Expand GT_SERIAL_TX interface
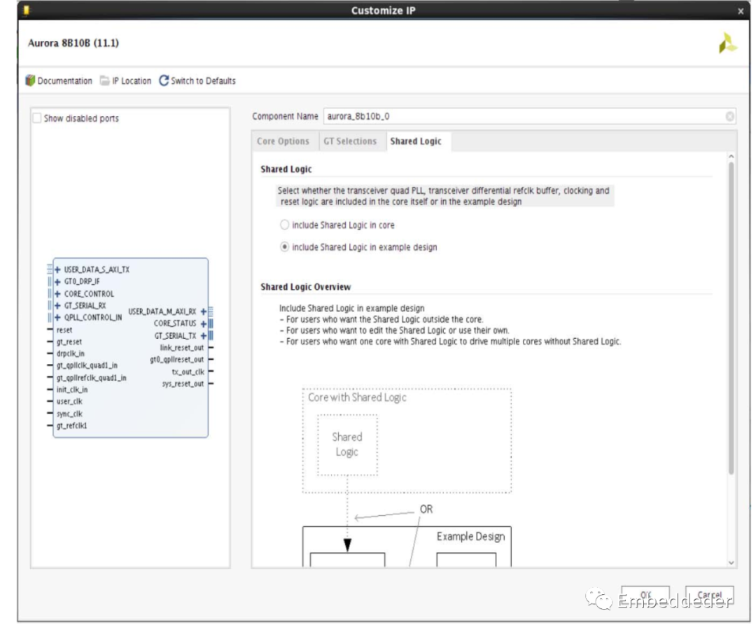The height and width of the screenshot is (632, 756). point(204,335)
